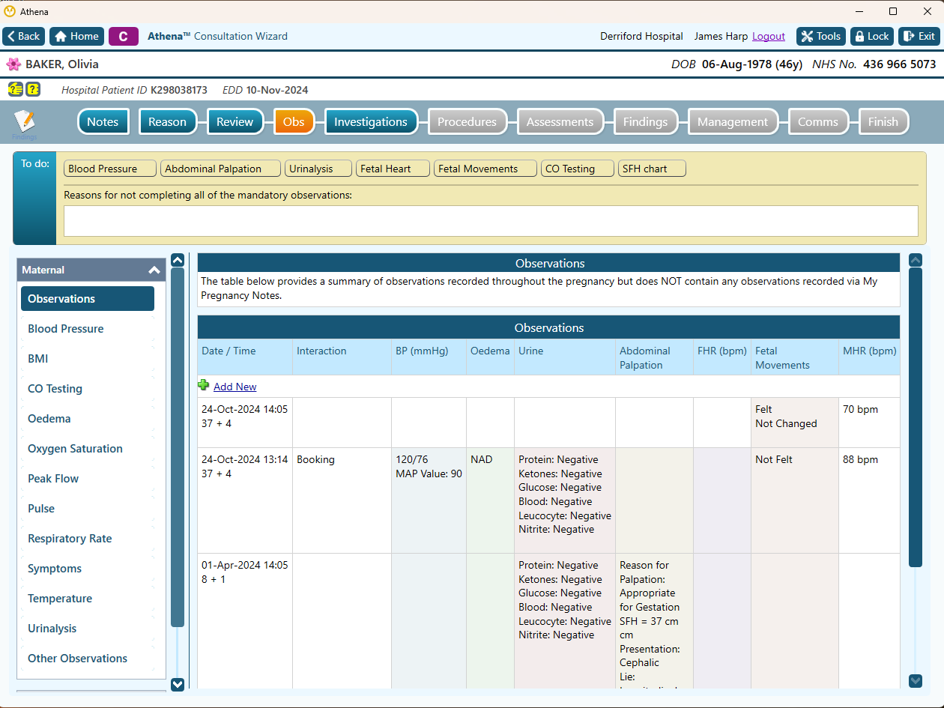Select Pulse in the sidebar
The image size is (944, 708).
(88, 509)
